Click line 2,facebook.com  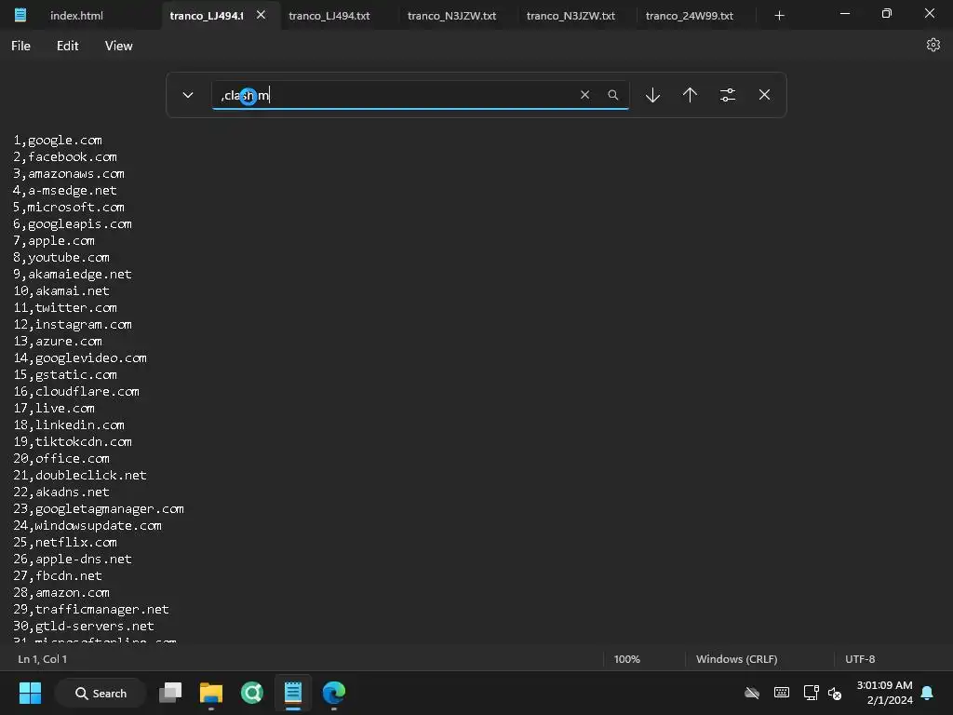65,156
